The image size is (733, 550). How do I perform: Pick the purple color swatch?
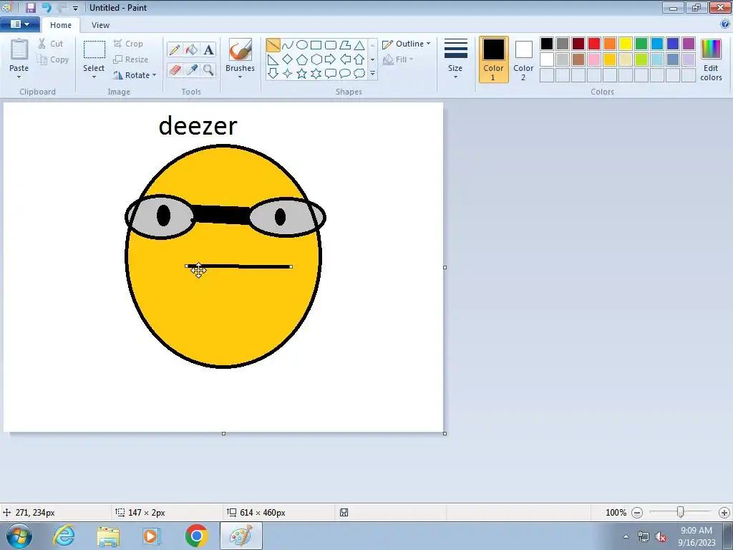point(689,44)
